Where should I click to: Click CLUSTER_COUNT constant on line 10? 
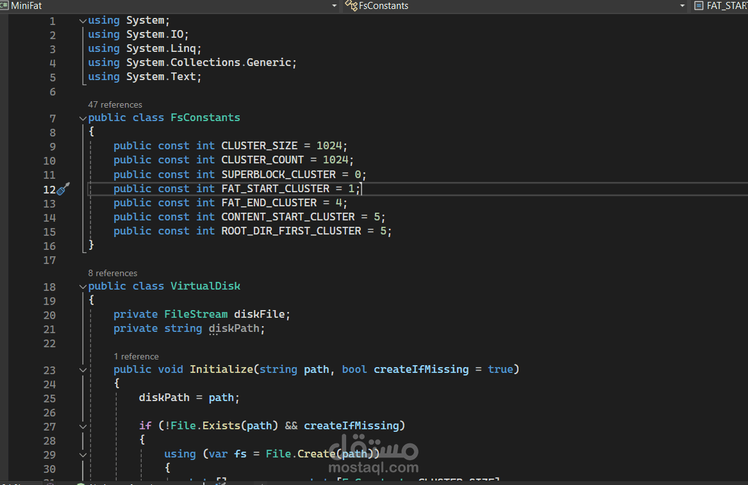[262, 160]
